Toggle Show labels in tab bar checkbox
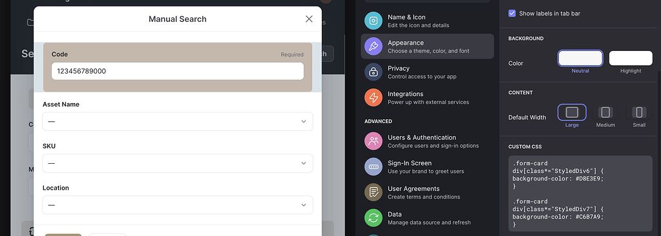The image size is (661, 236). (512, 14)
